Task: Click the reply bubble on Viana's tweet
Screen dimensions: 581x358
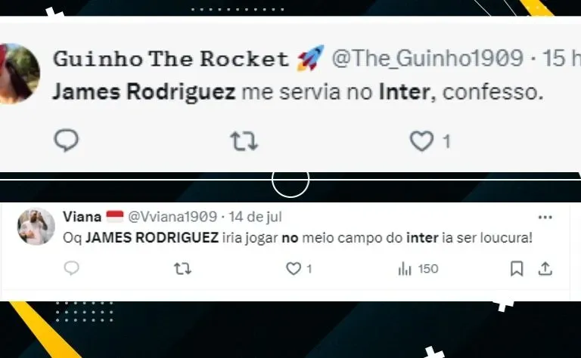Action: (x=71, y=268)
